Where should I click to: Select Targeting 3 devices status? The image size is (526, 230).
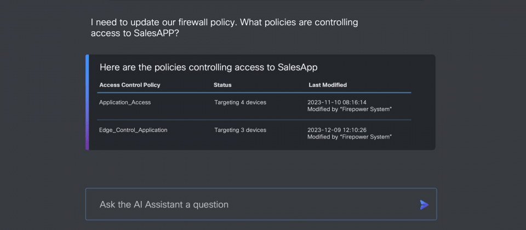tap(240, 130)
